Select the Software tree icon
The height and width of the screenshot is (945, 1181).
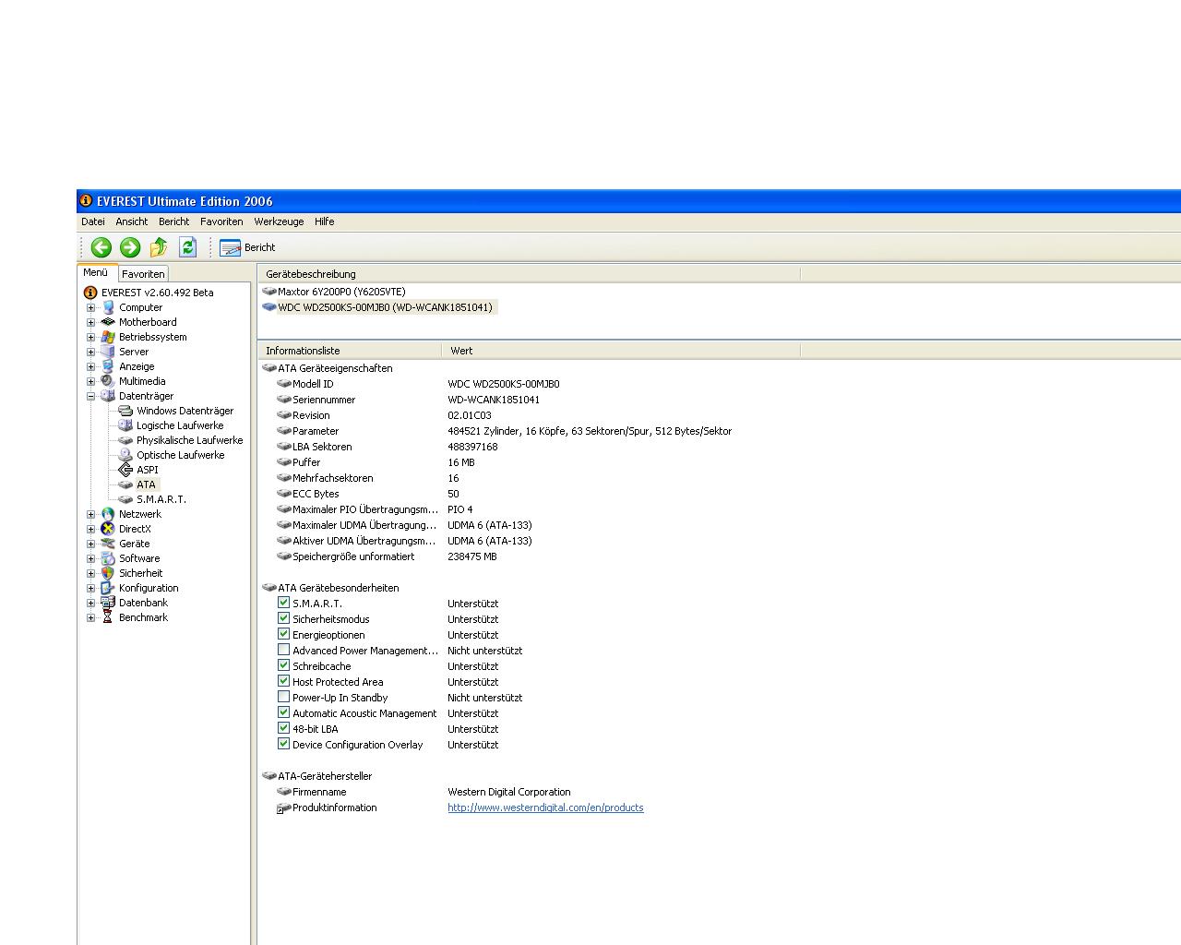coord(108,558)
